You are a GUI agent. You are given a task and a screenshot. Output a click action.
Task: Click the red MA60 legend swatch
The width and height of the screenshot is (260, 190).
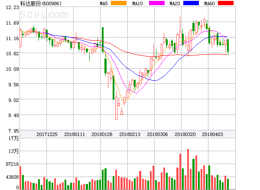click(x=226, y=3)
